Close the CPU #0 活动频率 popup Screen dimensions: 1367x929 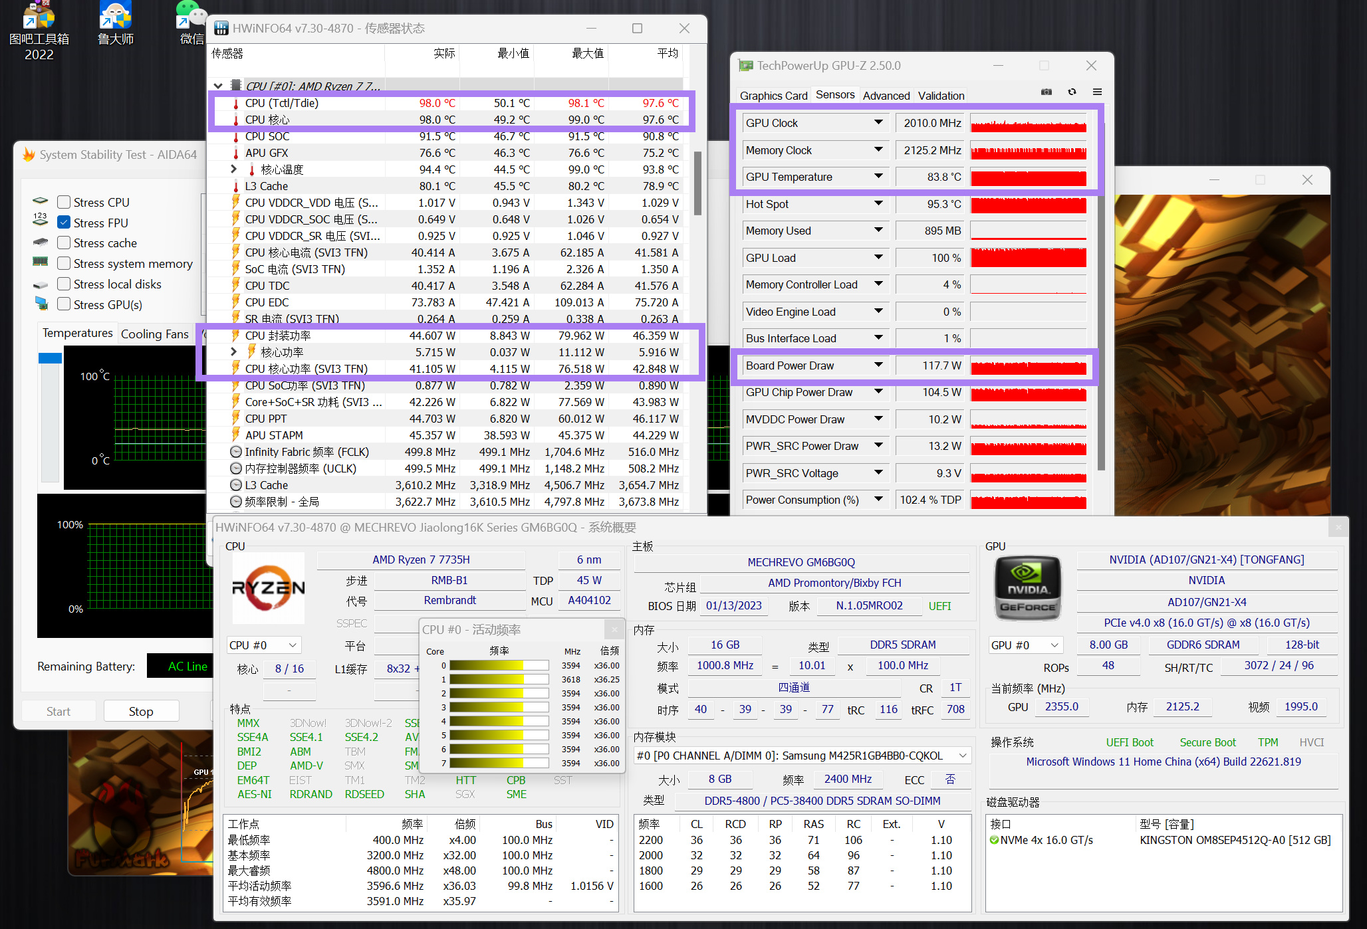[x=614, y=629]
